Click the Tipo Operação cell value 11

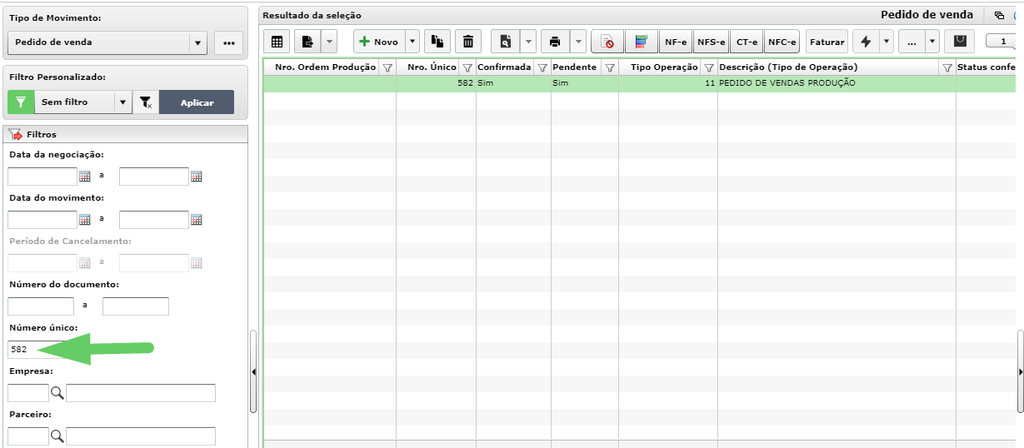coord(668,83)
